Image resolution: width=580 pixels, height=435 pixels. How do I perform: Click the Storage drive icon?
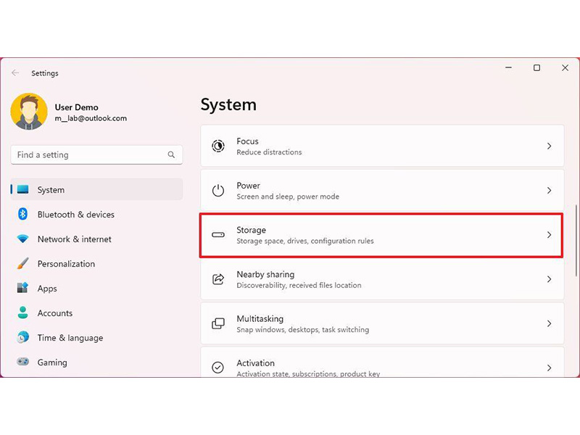click(218, 234)
